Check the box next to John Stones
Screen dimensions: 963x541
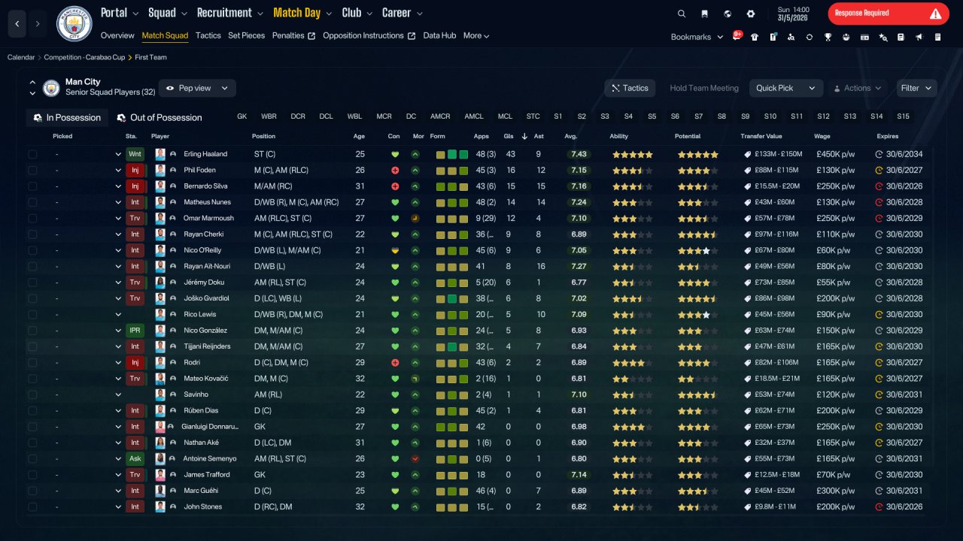[32, 506]
